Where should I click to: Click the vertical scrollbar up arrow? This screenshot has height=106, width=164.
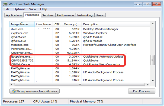[153, 24]
